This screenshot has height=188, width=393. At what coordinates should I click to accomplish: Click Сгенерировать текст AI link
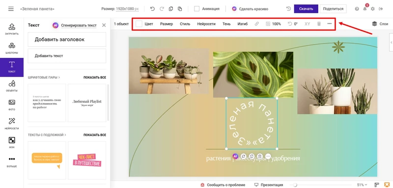[x=75, y=26]
